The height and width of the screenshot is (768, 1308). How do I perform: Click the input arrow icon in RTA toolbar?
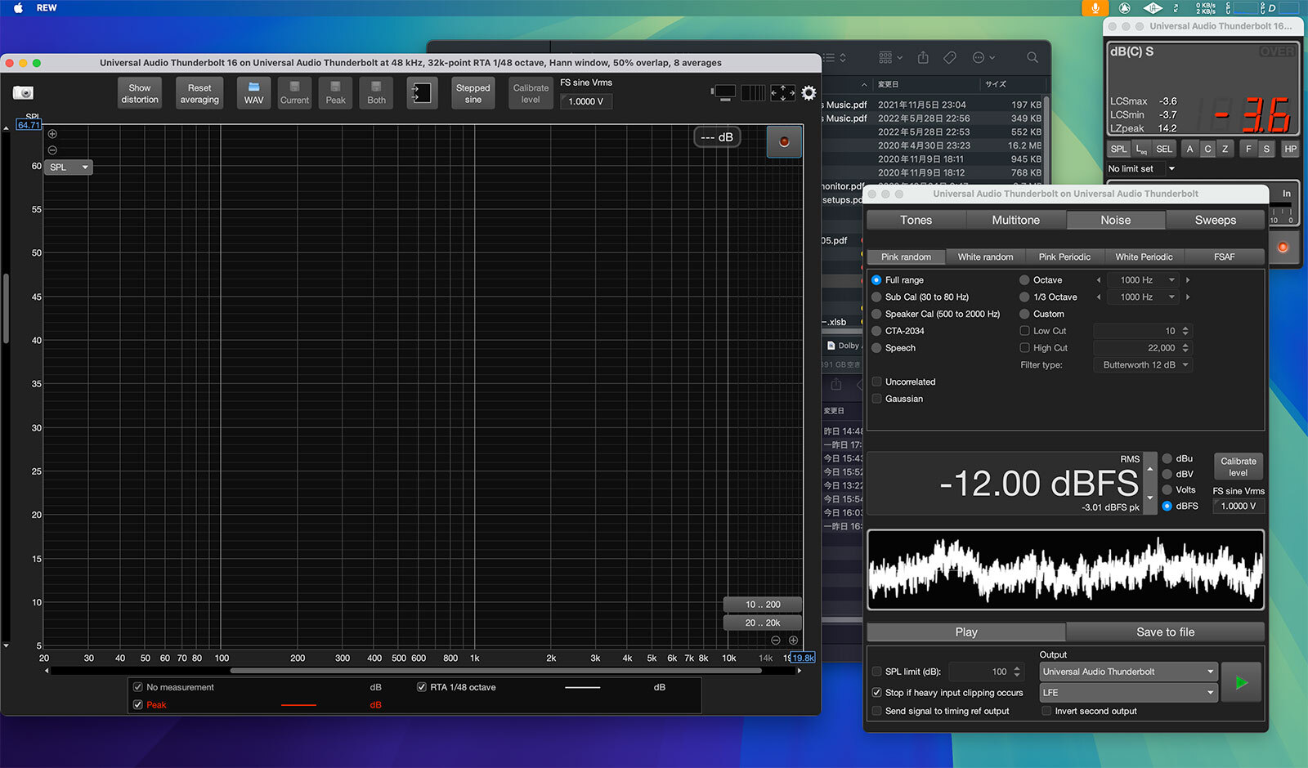click(422, 93)
